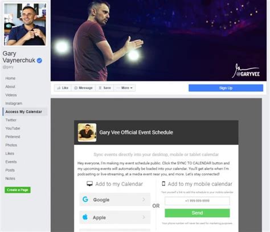The height and width of the screenshot is (232, 270).
Task: Open the Access My Calendar tab
Action: pos(25,112)
